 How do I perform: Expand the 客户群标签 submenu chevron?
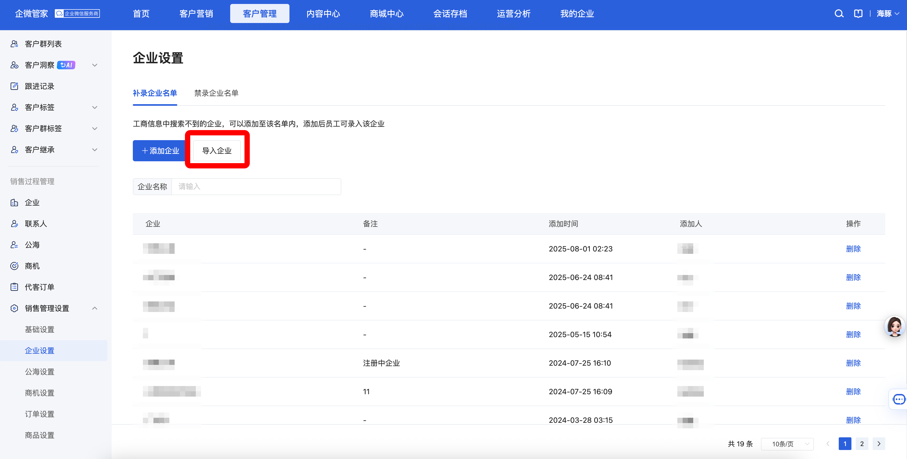[x=95, y=128]
